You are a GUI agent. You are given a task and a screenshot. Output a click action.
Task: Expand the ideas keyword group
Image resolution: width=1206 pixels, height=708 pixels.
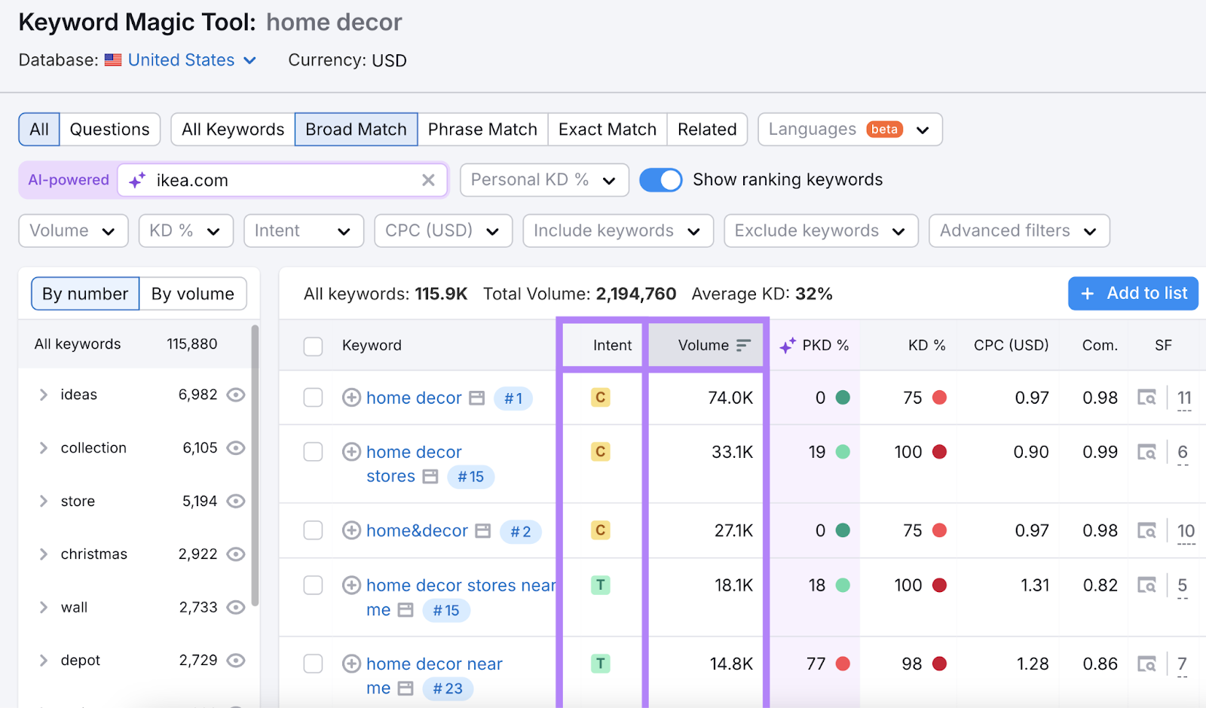[44, 395]
